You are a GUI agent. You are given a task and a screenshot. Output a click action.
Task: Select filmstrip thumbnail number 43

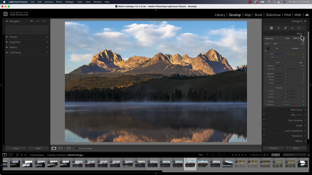(202, 164)
